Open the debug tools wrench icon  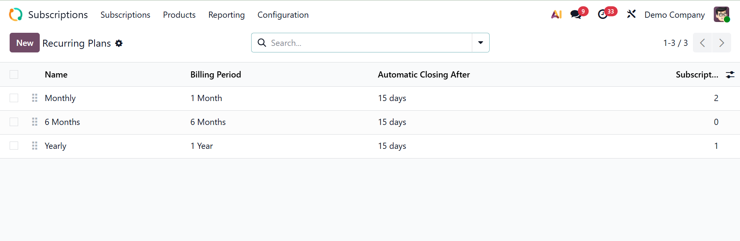(631, 15)
